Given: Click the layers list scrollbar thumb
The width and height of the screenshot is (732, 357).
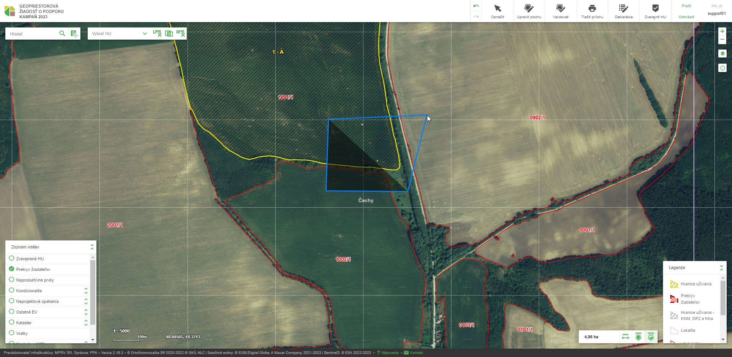Looking at the screenshot, I should pyautogui.click(x=93, y=292).
